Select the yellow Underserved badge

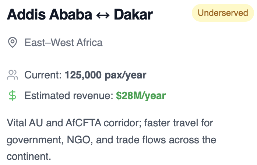[x=223, y=13]
